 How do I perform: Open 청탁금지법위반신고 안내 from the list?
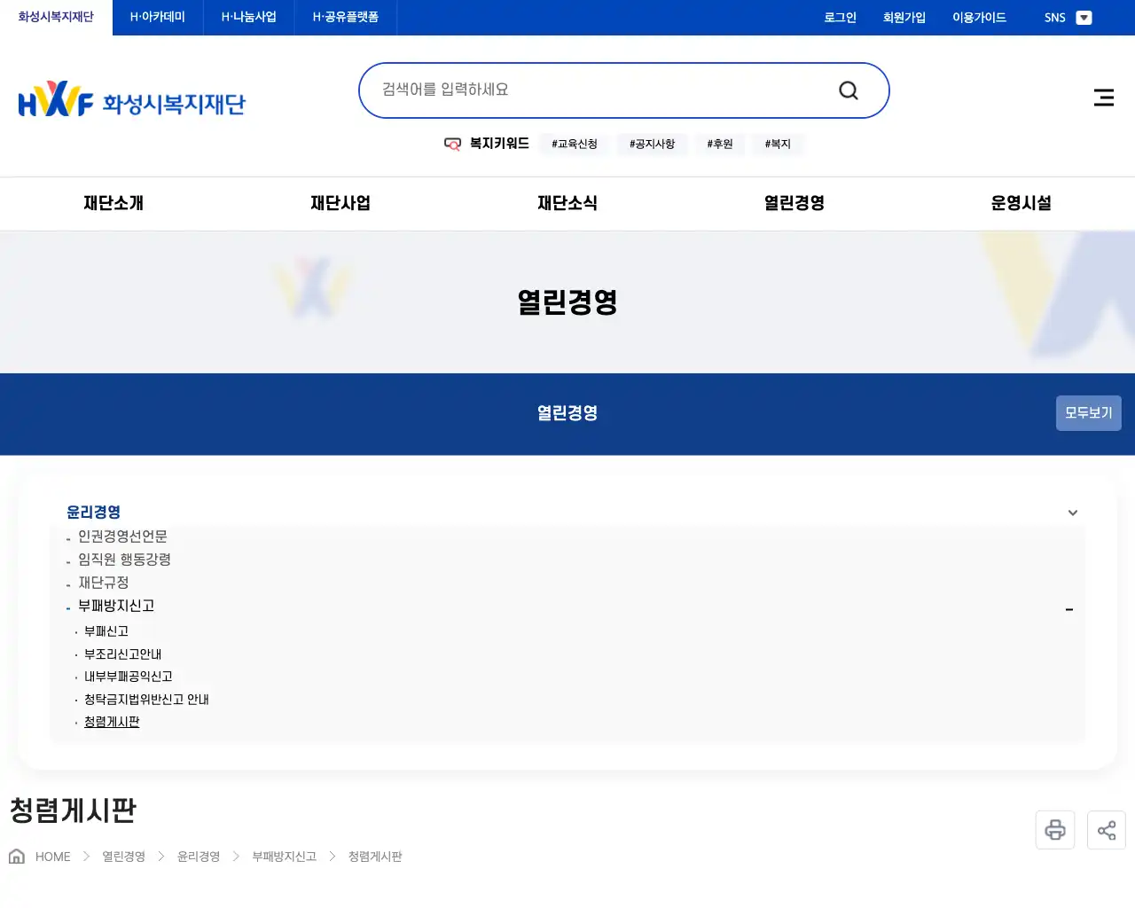pyautogui.click(x=146, y=699)
